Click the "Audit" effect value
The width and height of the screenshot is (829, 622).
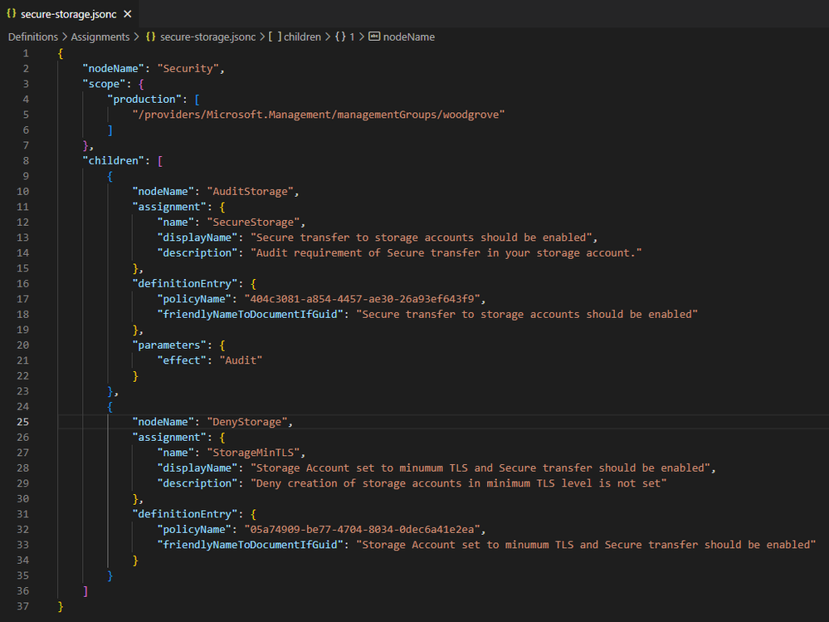point(241,360)
